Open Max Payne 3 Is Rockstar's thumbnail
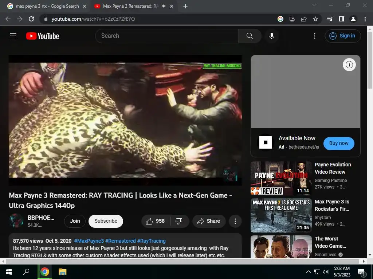 (281, 215)
